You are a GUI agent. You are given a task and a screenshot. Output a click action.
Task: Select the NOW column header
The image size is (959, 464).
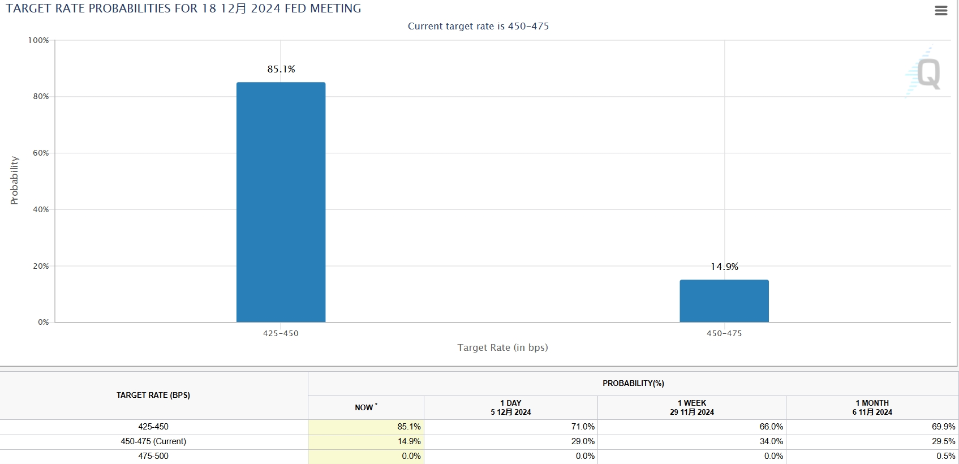366,407
